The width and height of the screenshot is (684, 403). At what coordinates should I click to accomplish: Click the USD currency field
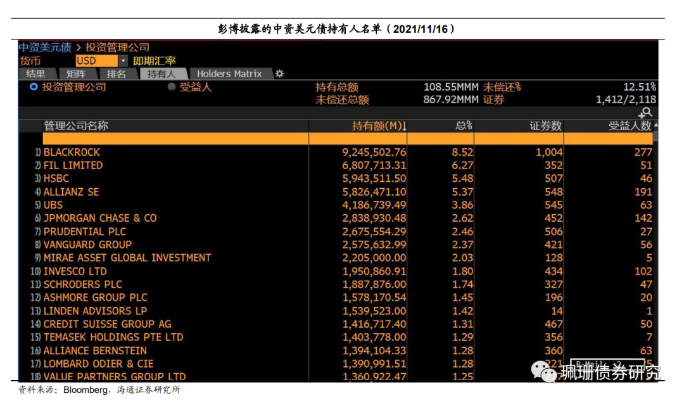(96, 61)
